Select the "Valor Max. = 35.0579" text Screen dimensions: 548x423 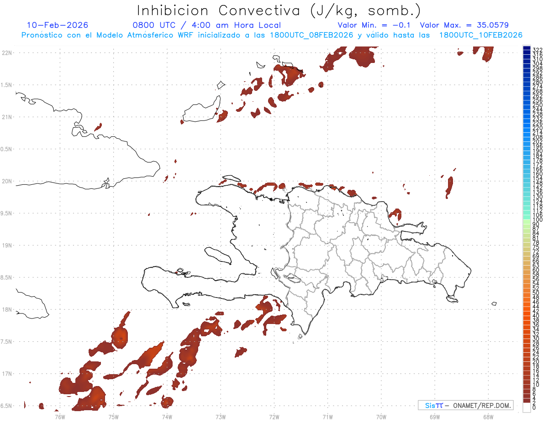pyautogui.click(x=464, y=25)
